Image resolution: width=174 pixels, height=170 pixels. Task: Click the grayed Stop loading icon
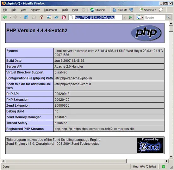tap(34, 17)
